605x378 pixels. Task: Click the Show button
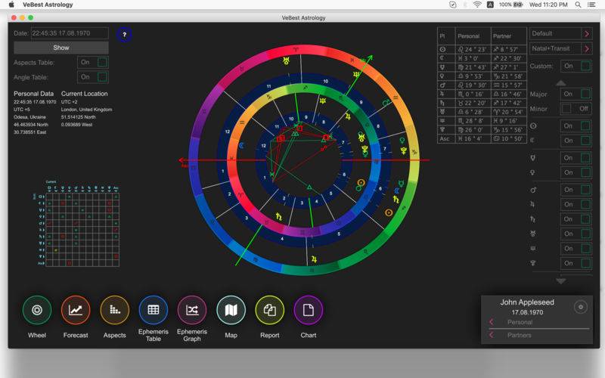[x=61, y=48]
